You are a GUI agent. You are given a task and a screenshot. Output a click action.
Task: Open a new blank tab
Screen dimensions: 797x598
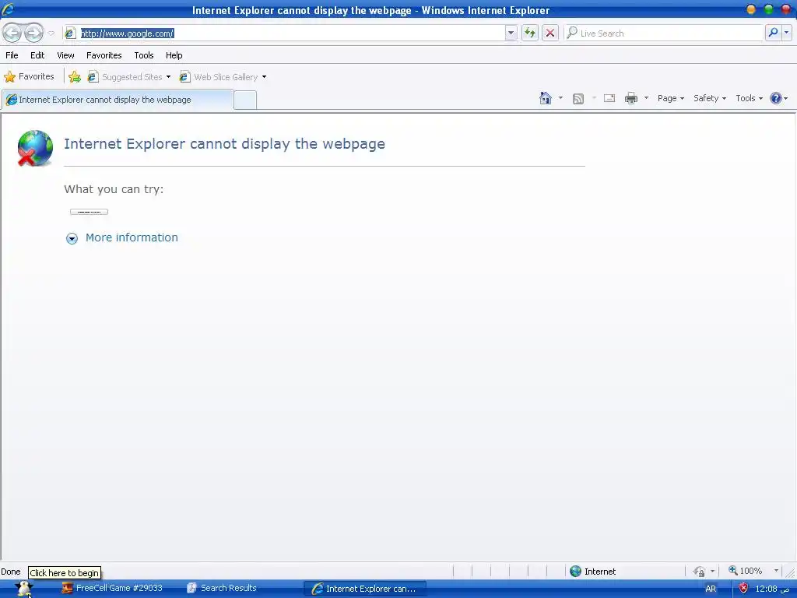[x=245, y=100]
